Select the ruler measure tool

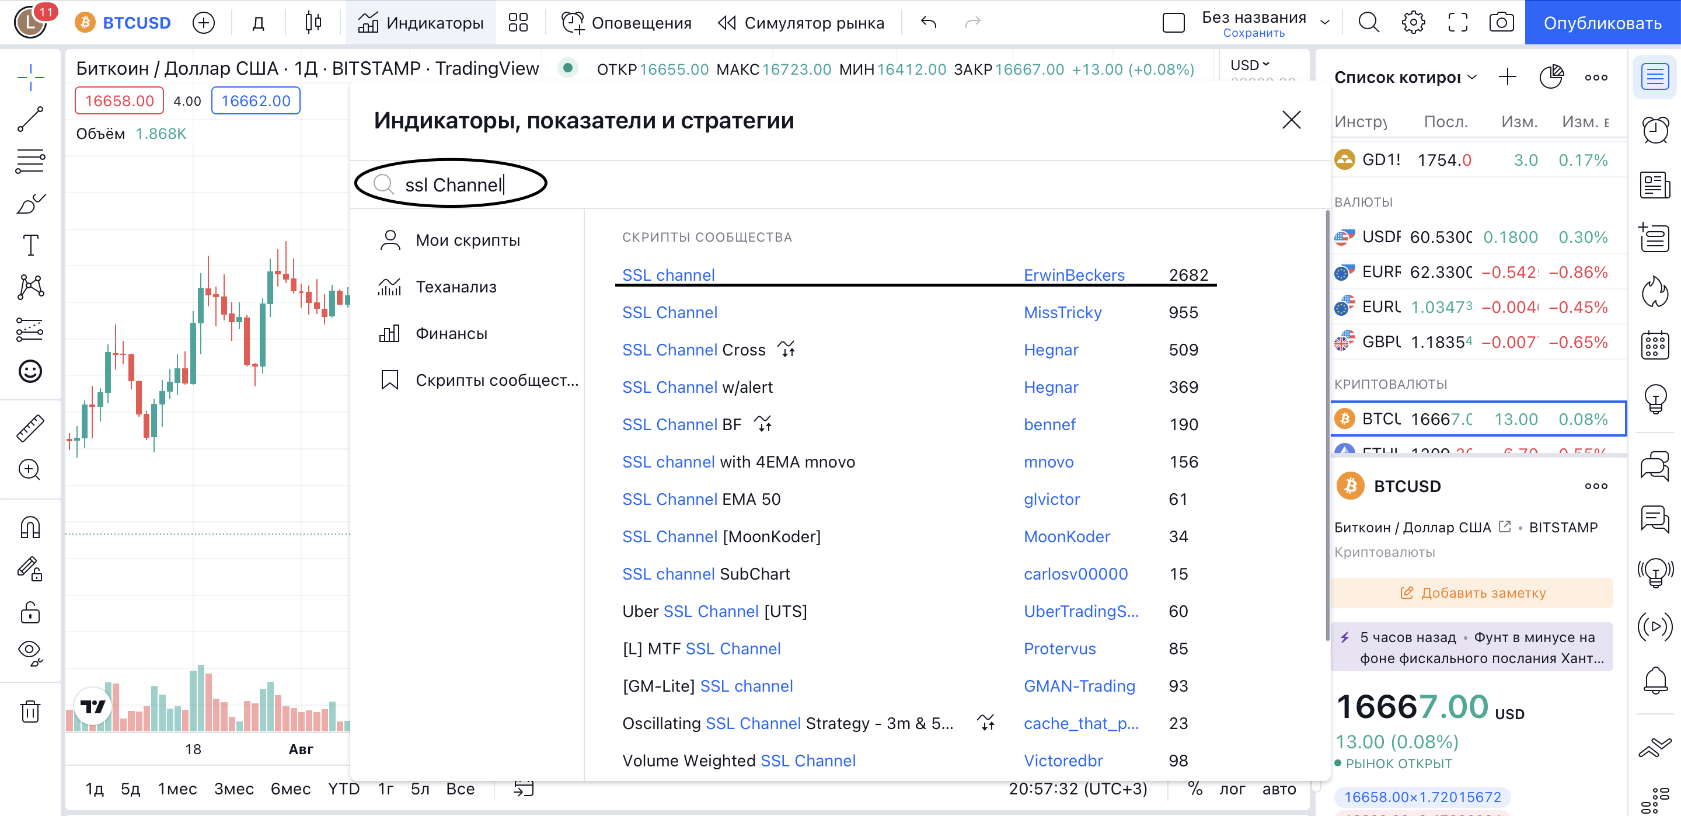(30, 428)
